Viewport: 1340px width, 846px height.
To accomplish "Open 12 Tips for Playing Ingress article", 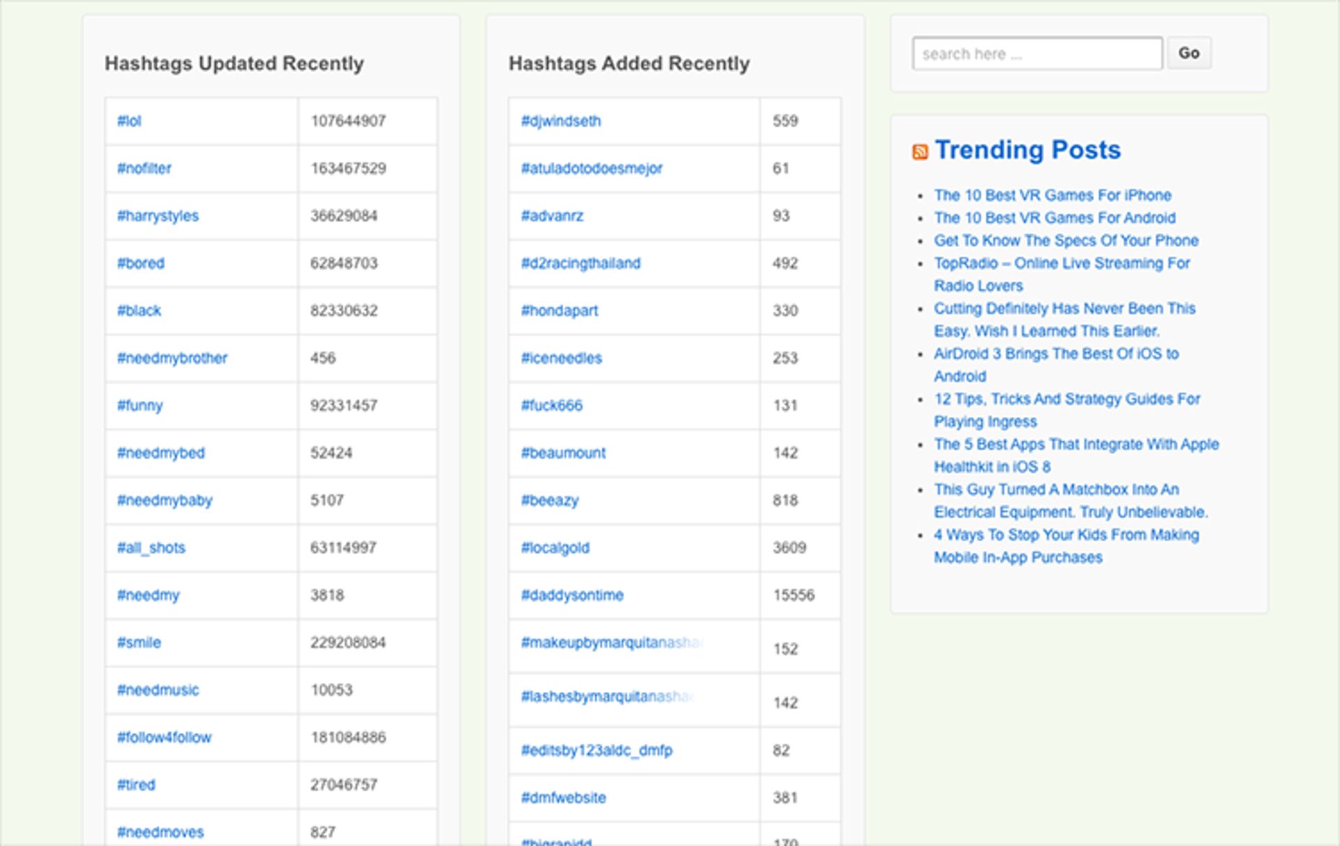I will pos(1066,399).
